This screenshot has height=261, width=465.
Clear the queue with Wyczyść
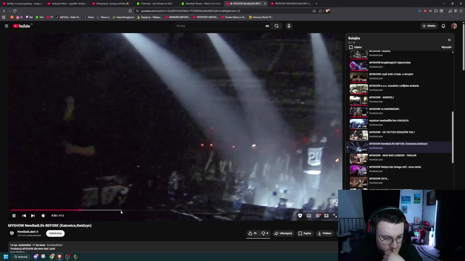pos(446,47)
